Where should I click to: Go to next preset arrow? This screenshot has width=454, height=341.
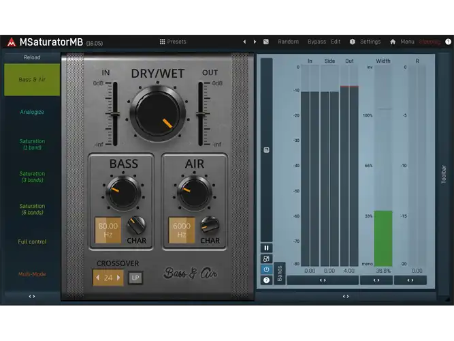[x=255, y=42]
